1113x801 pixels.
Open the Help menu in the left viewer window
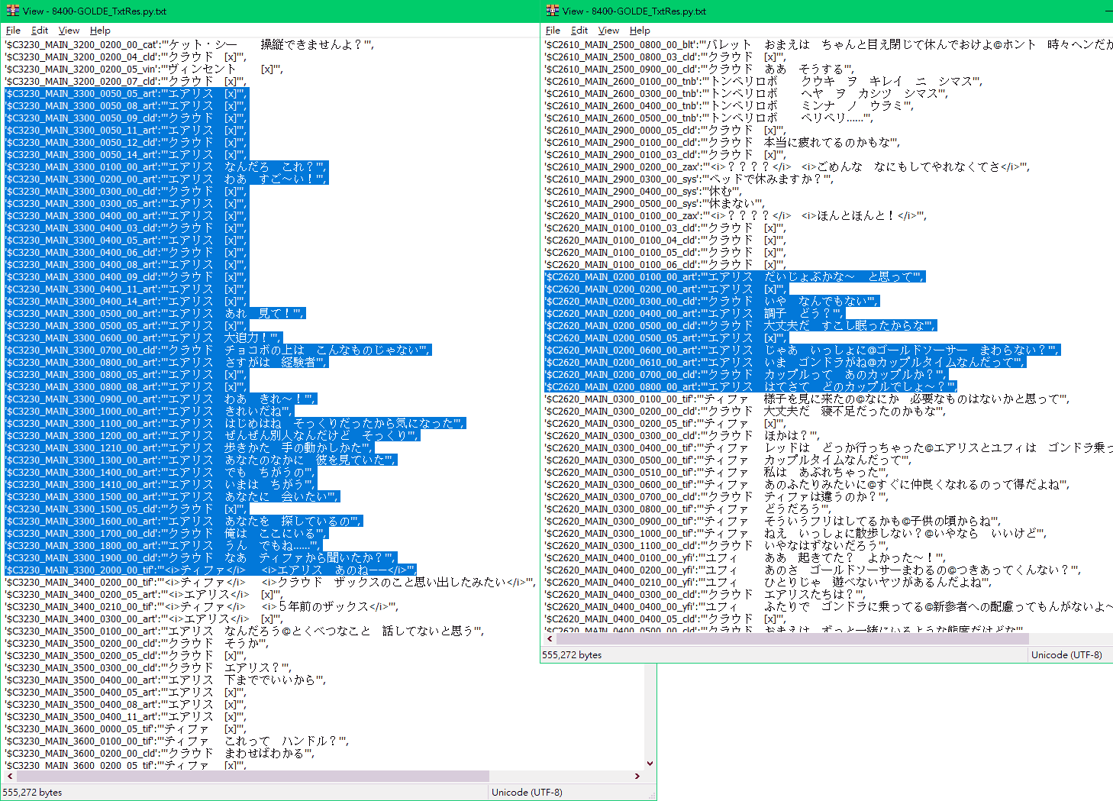(100, 31)
